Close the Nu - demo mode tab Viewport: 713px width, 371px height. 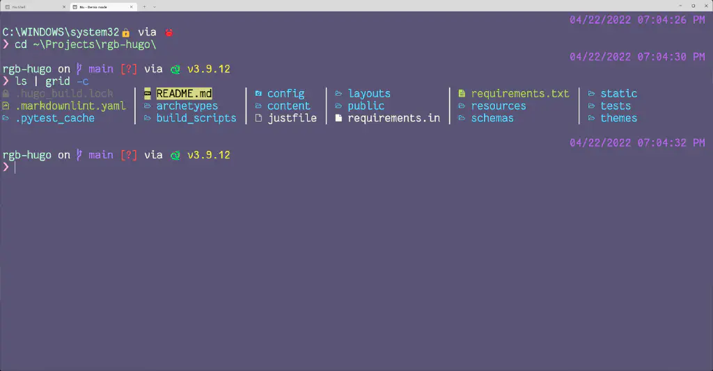[132, 6]
